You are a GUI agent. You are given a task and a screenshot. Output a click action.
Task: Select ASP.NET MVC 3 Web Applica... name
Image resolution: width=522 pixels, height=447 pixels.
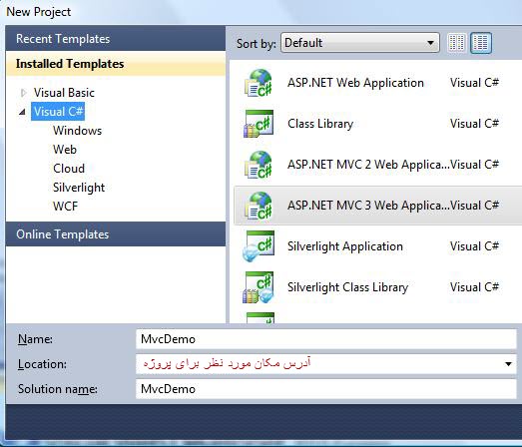coord(368,206)
